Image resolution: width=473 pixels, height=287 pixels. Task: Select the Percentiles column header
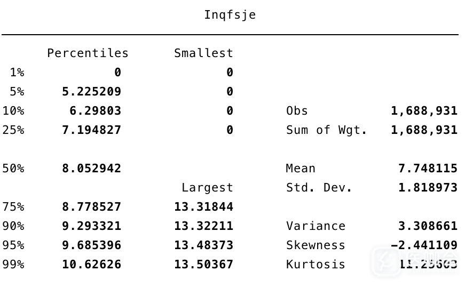coord(88,53)
